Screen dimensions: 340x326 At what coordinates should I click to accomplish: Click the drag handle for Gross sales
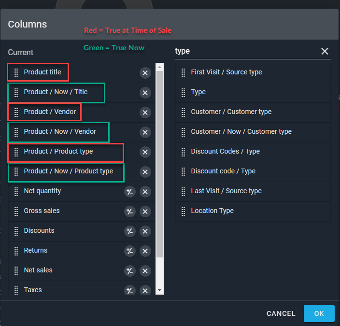click(x=16, y=211)
